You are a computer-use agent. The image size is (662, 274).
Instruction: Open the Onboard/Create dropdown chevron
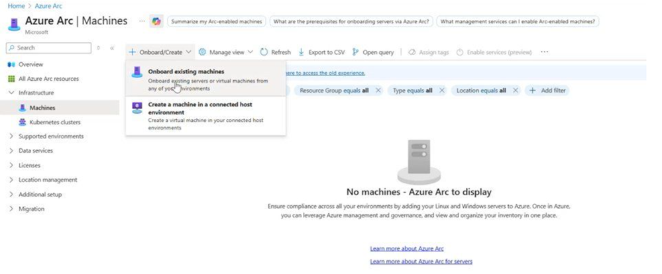[188, 52]
